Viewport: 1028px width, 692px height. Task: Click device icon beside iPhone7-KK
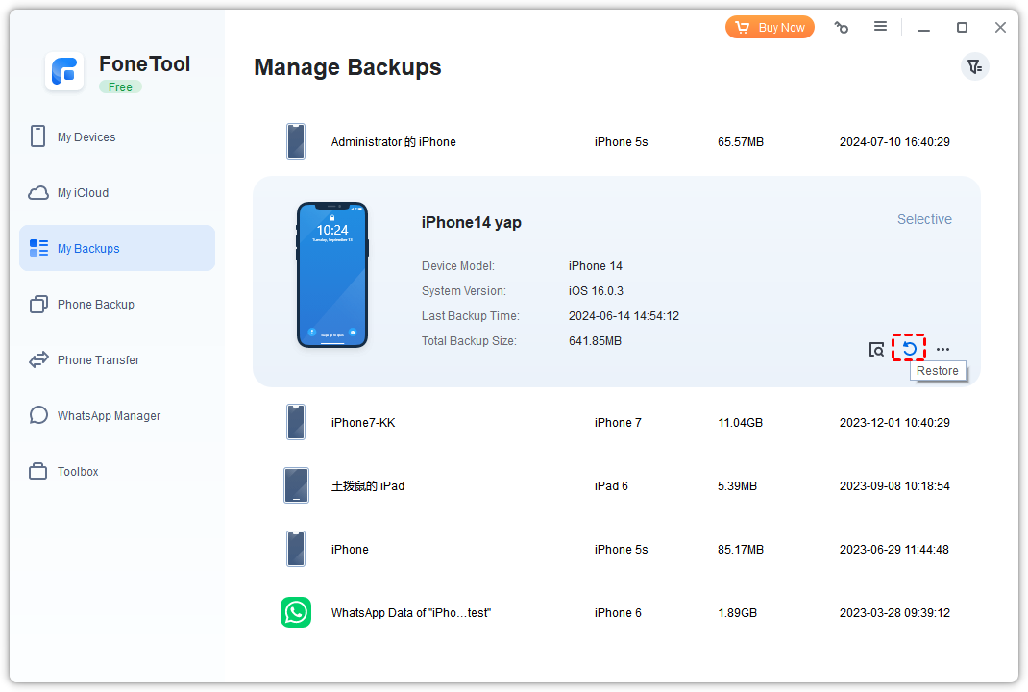click(x=296, y=423)
